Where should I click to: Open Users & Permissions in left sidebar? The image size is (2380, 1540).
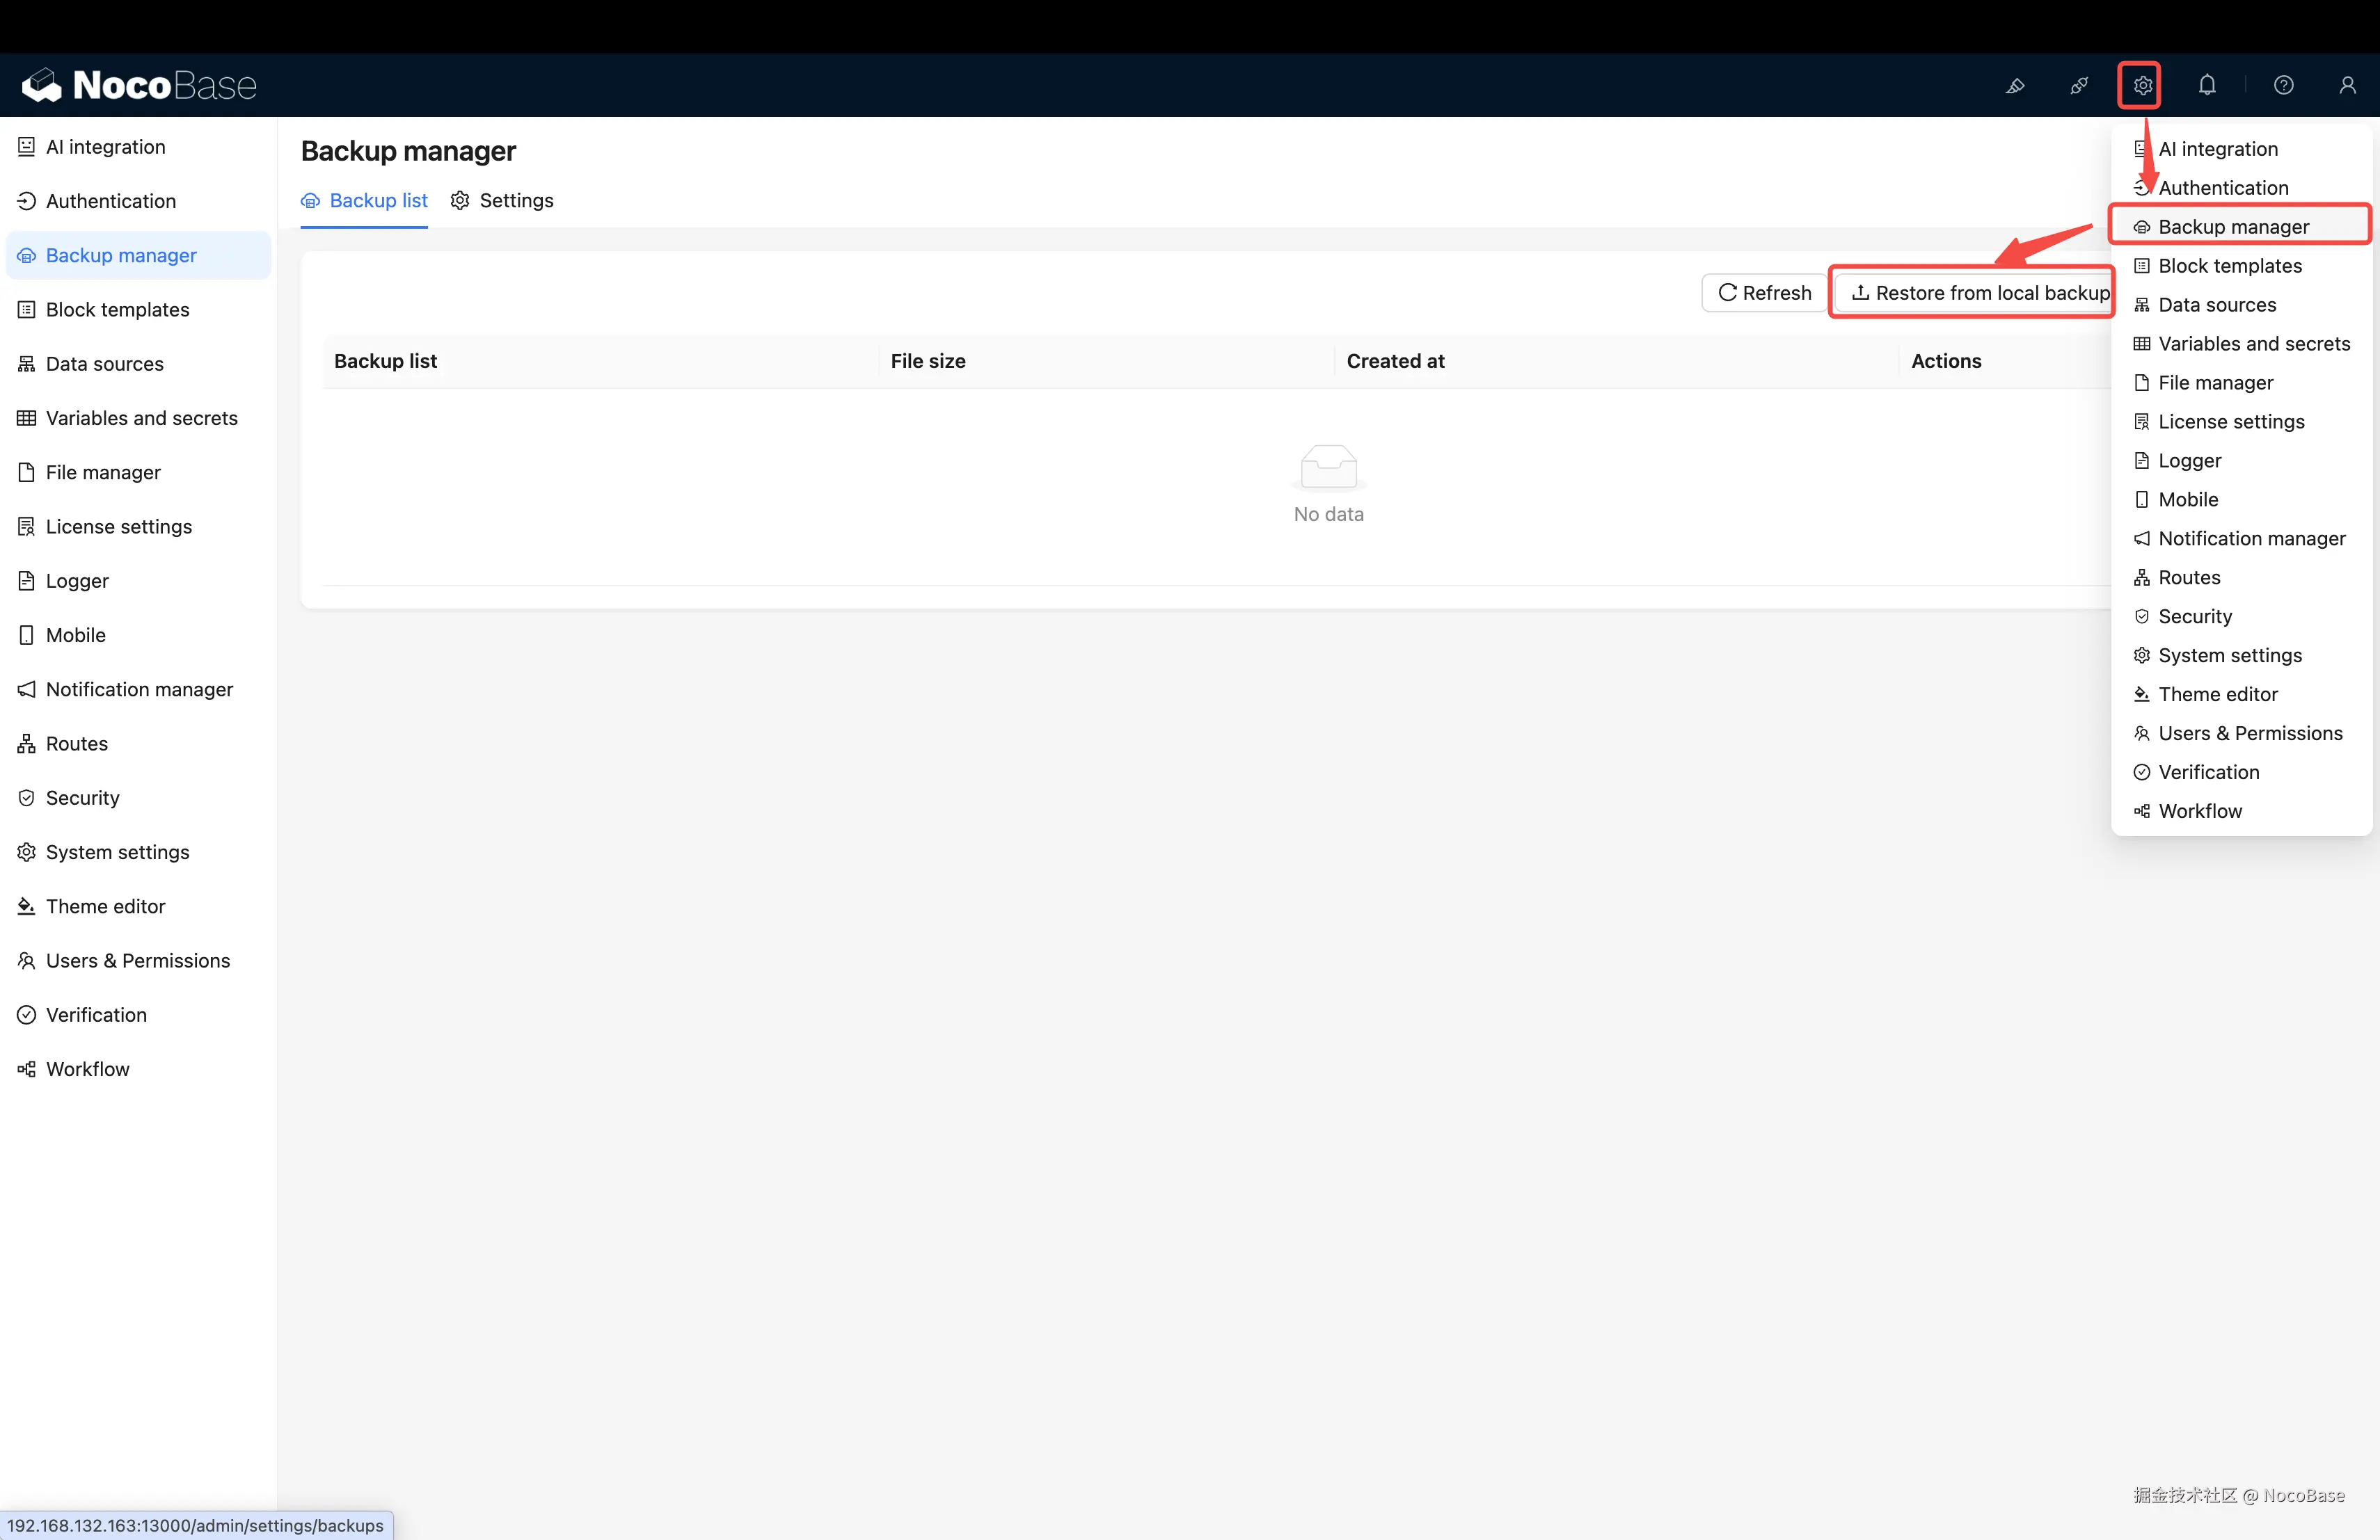pyautogui.click(x=138, y=961)
